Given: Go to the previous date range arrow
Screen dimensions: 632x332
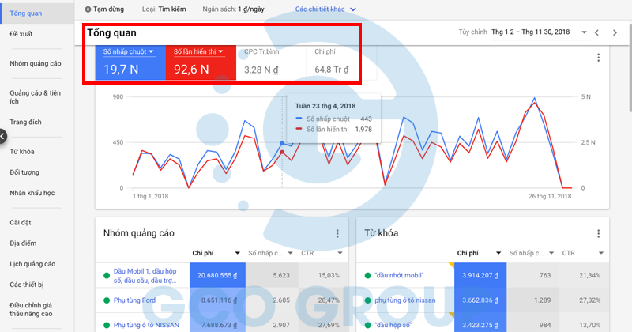Looking at the screenshot, I should 596,32.
